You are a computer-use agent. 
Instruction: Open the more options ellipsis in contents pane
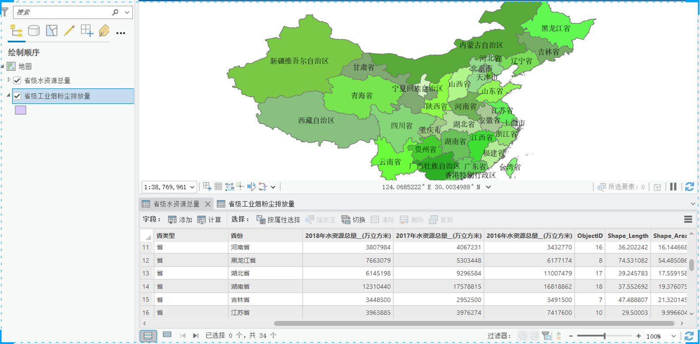[121, 33]
